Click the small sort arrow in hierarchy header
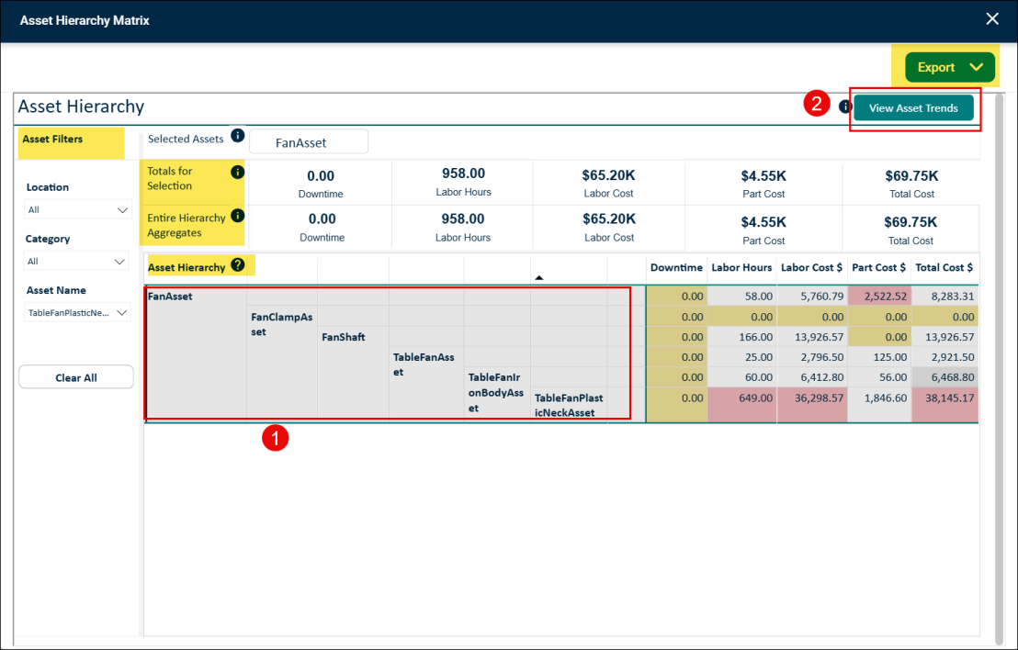This screenshot has width=1018, height=650. coord(539,277)
